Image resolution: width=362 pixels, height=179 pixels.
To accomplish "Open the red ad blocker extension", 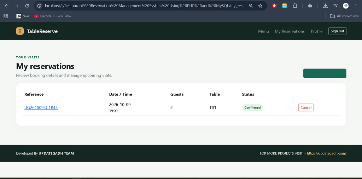I will tap(274, 6).
